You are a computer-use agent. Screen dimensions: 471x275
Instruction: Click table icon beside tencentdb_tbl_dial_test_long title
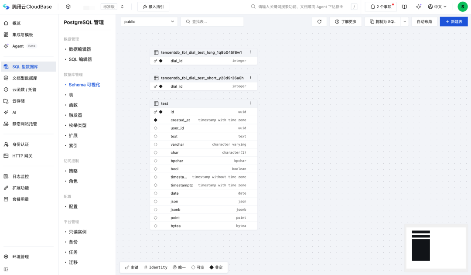pyautogui.click(x=156, y=52)
